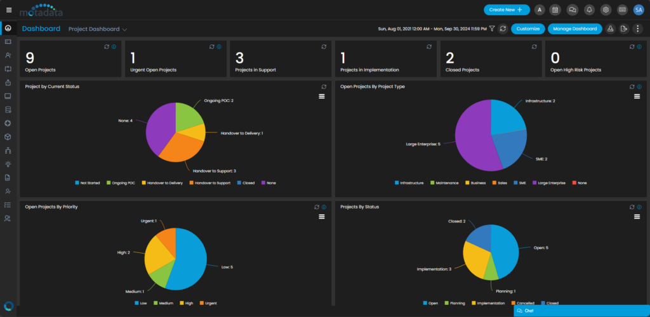Click the SA user avatar
The height and width of the screenshot is (317, 650).
coord(639,10)
